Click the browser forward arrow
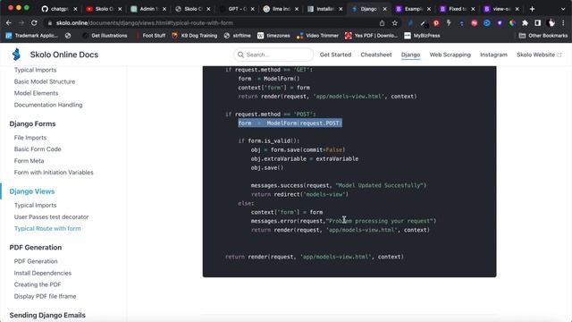Image resolution: width=572 pixels, height=322 pixels. click(x=21, y=22)
